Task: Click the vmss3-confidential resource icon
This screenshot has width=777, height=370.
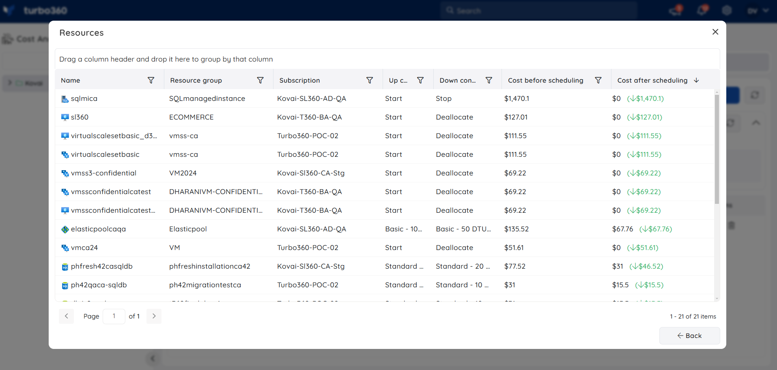Action: 65,173
